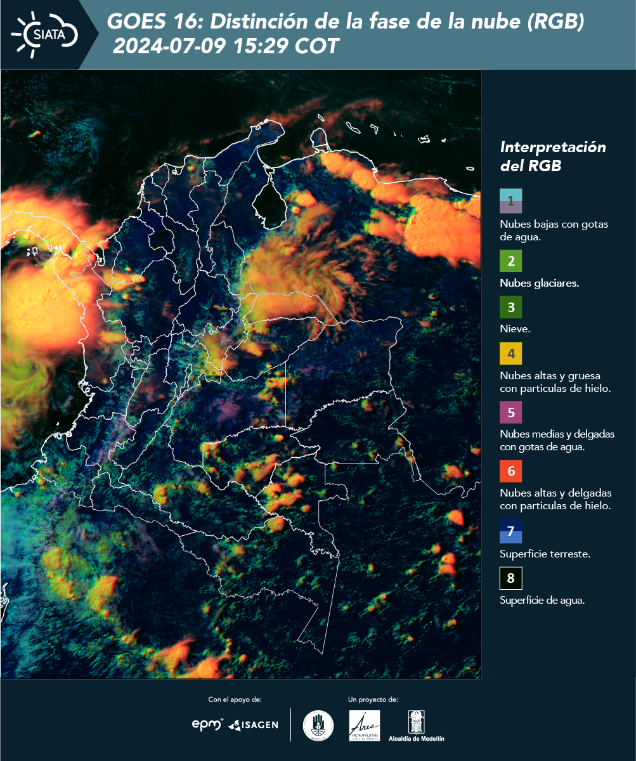This screenshot has height=761, width=636.
Task: Click the label "Nieve."
Action: pos(515,330)
